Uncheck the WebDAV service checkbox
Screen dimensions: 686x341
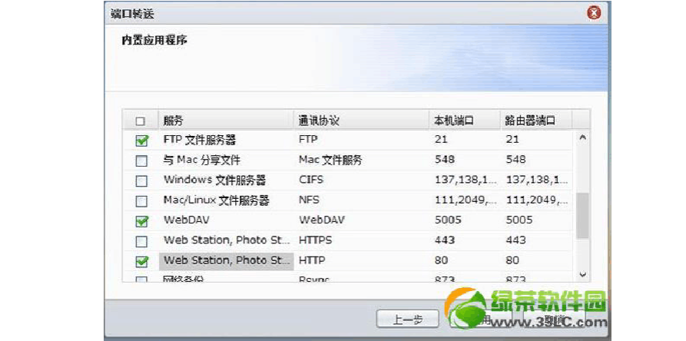click(x=141, y=221)
